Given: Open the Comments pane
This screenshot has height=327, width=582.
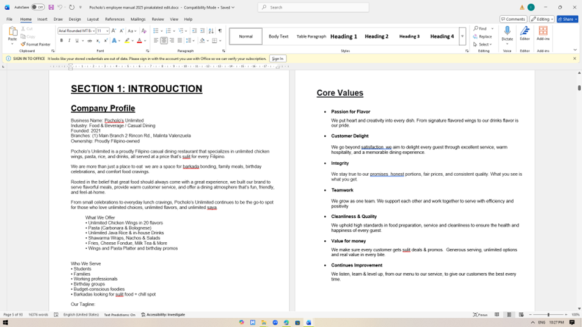Looking at the screenshot, I should (514, 20).
